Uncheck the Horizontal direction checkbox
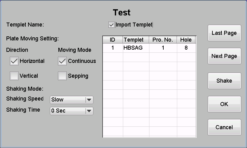 14,61
